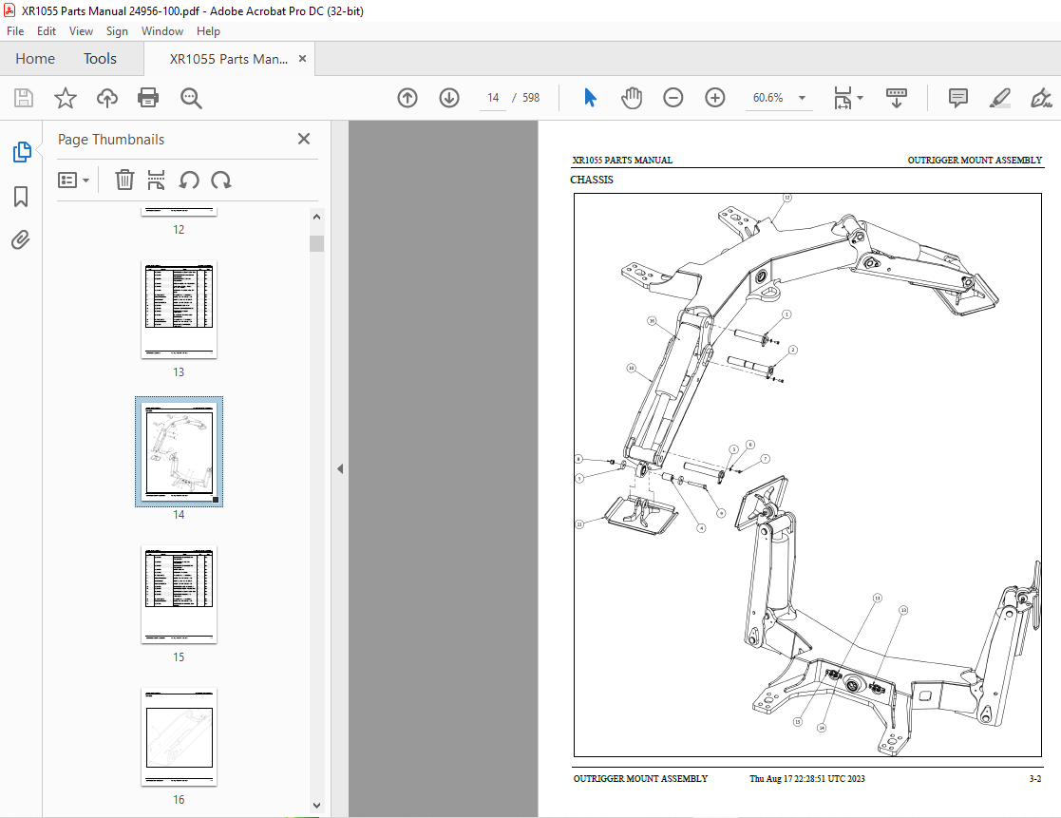Click the 60.6% zoom value field
Screen dimensions: 1061x818
tap(768, 98)
